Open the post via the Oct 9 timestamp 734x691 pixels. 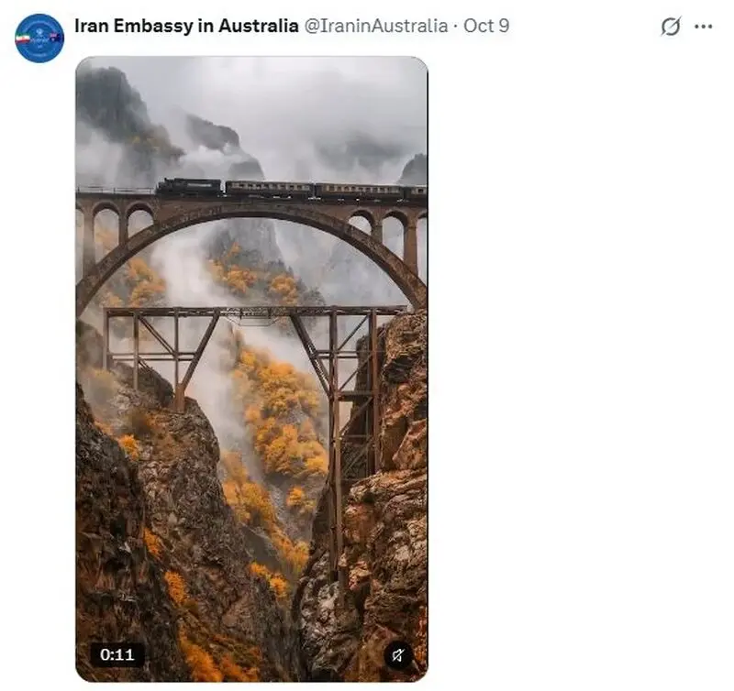coord(486,26)
